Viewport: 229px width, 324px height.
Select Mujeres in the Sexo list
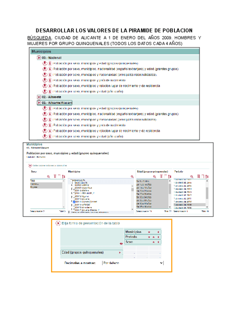[46, 187]
